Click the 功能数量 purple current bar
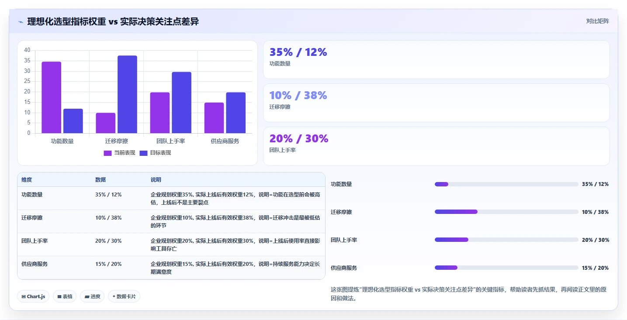This screenshot has width=627, height=320. (52, 97)
